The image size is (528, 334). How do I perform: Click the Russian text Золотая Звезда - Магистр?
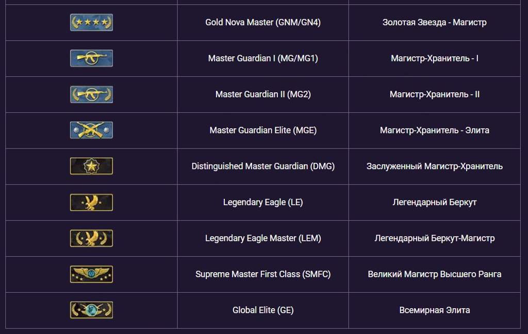[434, 22]
